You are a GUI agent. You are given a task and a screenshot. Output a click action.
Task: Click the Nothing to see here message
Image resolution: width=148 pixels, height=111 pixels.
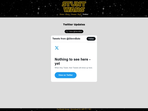point(73,61)
